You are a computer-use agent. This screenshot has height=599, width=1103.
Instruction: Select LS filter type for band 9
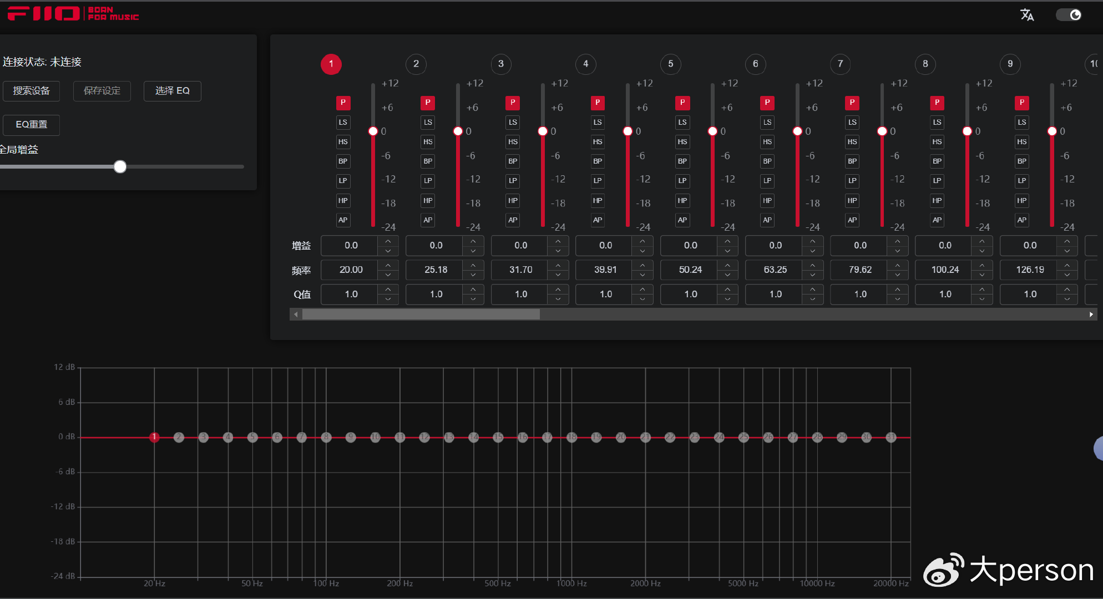pyautogui.click(x=1022, y=123)
